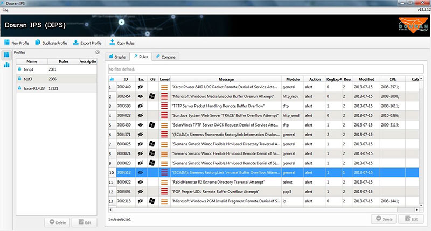
Task: Toggle enabled eye for rule 7002449
Action: 141,87
